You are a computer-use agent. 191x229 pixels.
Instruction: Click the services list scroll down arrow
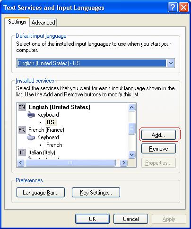pyautogui.click(x=131, y=154)
